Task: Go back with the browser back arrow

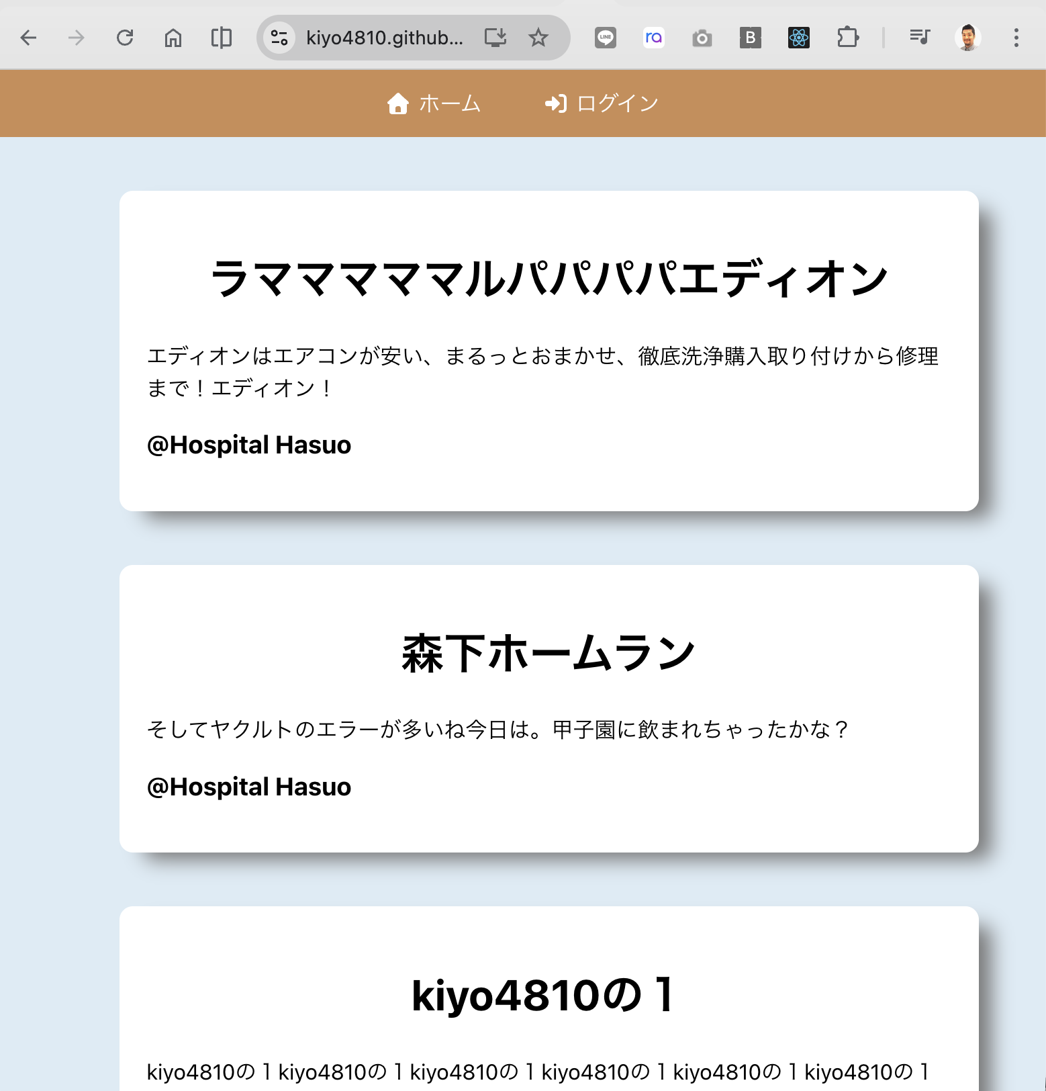Action: pos(28,38)
